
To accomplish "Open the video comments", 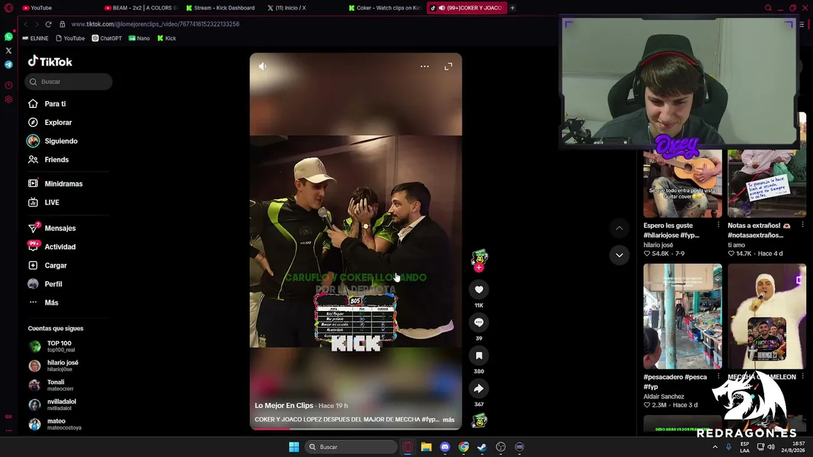I will coord(479,322).
